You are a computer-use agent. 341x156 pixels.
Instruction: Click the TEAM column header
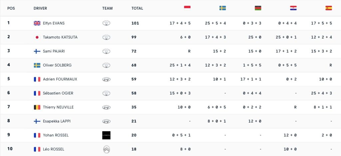pyautogui.click(x=107, y=8)
